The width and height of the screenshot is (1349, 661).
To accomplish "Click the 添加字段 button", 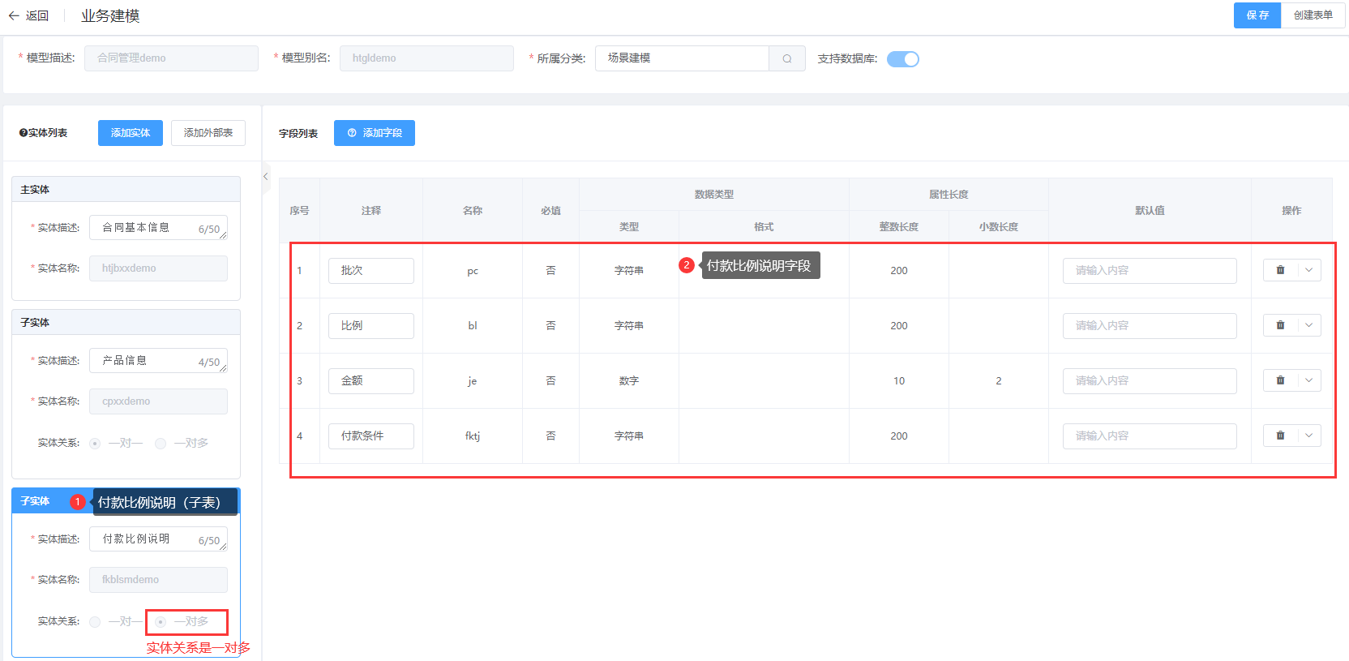I will pos(374,133).
